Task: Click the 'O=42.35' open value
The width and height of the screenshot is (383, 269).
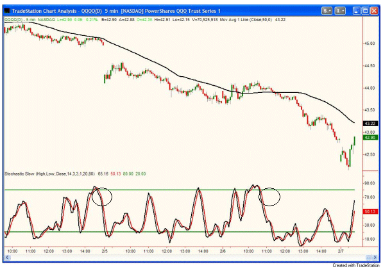Action: (144, 19)
